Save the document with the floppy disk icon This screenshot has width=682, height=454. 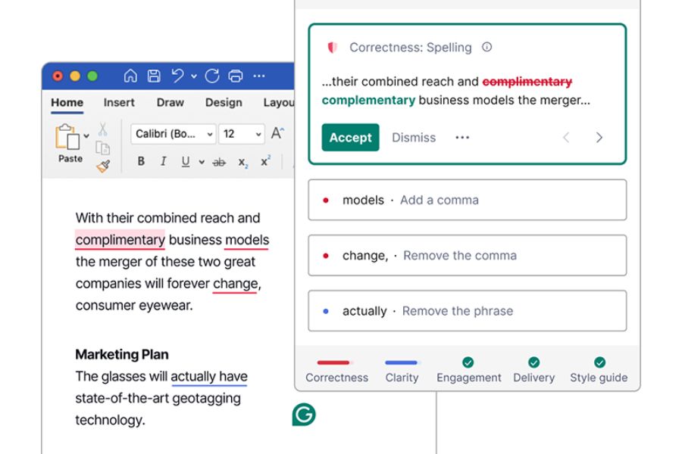click(154, 76)
